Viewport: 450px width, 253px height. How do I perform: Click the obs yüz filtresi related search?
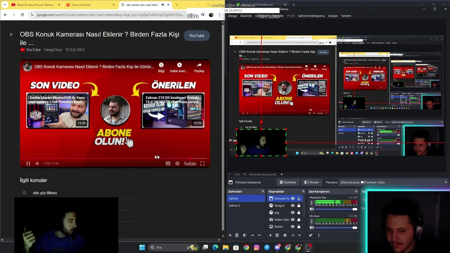point(45,193)
